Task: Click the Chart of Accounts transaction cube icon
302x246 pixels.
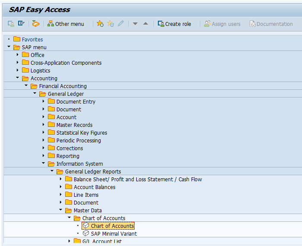Action: click(x=86, y=225)
